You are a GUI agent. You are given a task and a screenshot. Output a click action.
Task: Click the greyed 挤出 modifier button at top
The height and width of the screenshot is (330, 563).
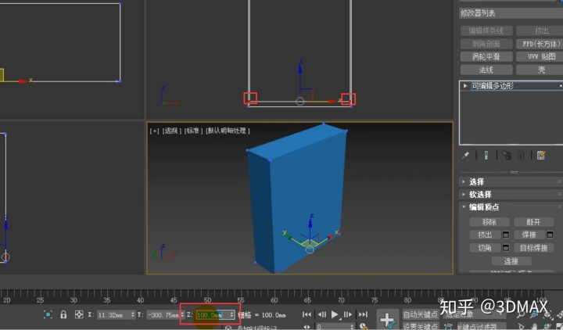pos(541,30)
